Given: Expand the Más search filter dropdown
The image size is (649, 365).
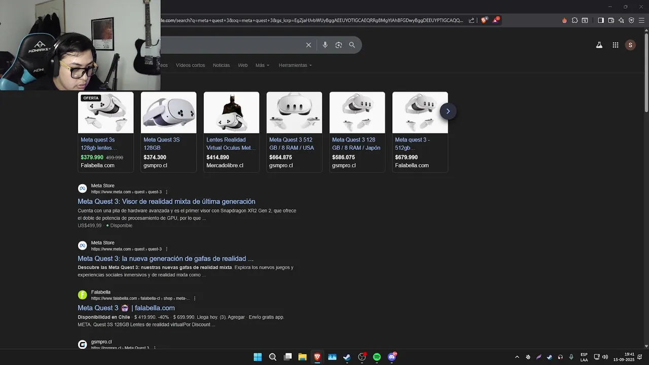Looking at the screenshot, I should click(262, 65).
